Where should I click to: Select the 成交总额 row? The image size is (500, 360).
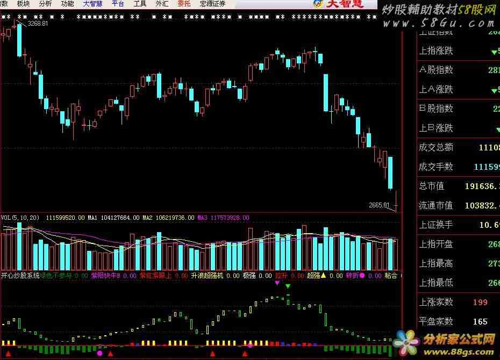click(459, 148)
